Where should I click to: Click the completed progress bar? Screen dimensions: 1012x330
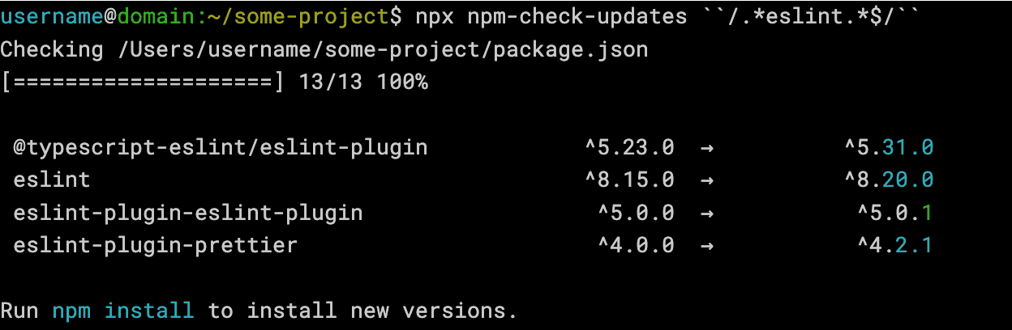click(x=142, y=82)
